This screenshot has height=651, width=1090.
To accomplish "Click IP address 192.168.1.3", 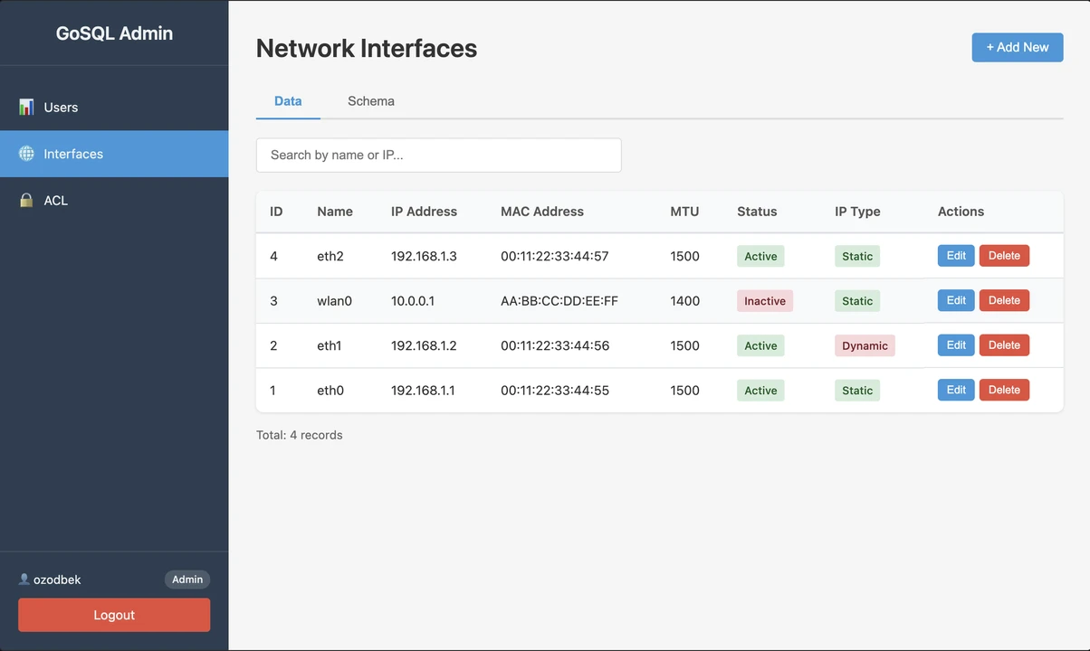I will coord(424,256).
